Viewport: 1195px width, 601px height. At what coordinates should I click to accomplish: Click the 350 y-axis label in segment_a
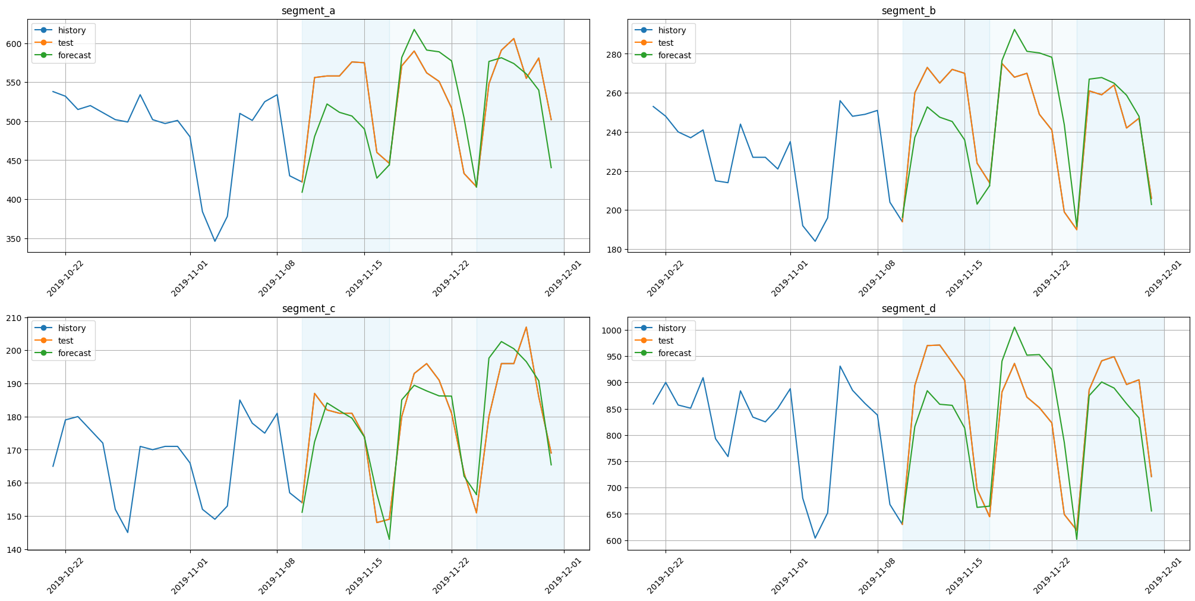pos(15,239)
